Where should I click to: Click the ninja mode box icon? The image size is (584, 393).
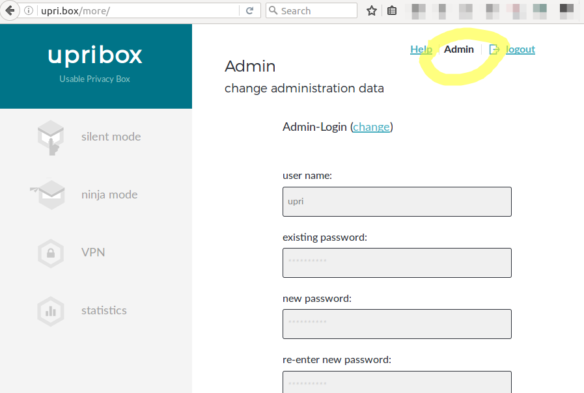click(48, 195)
